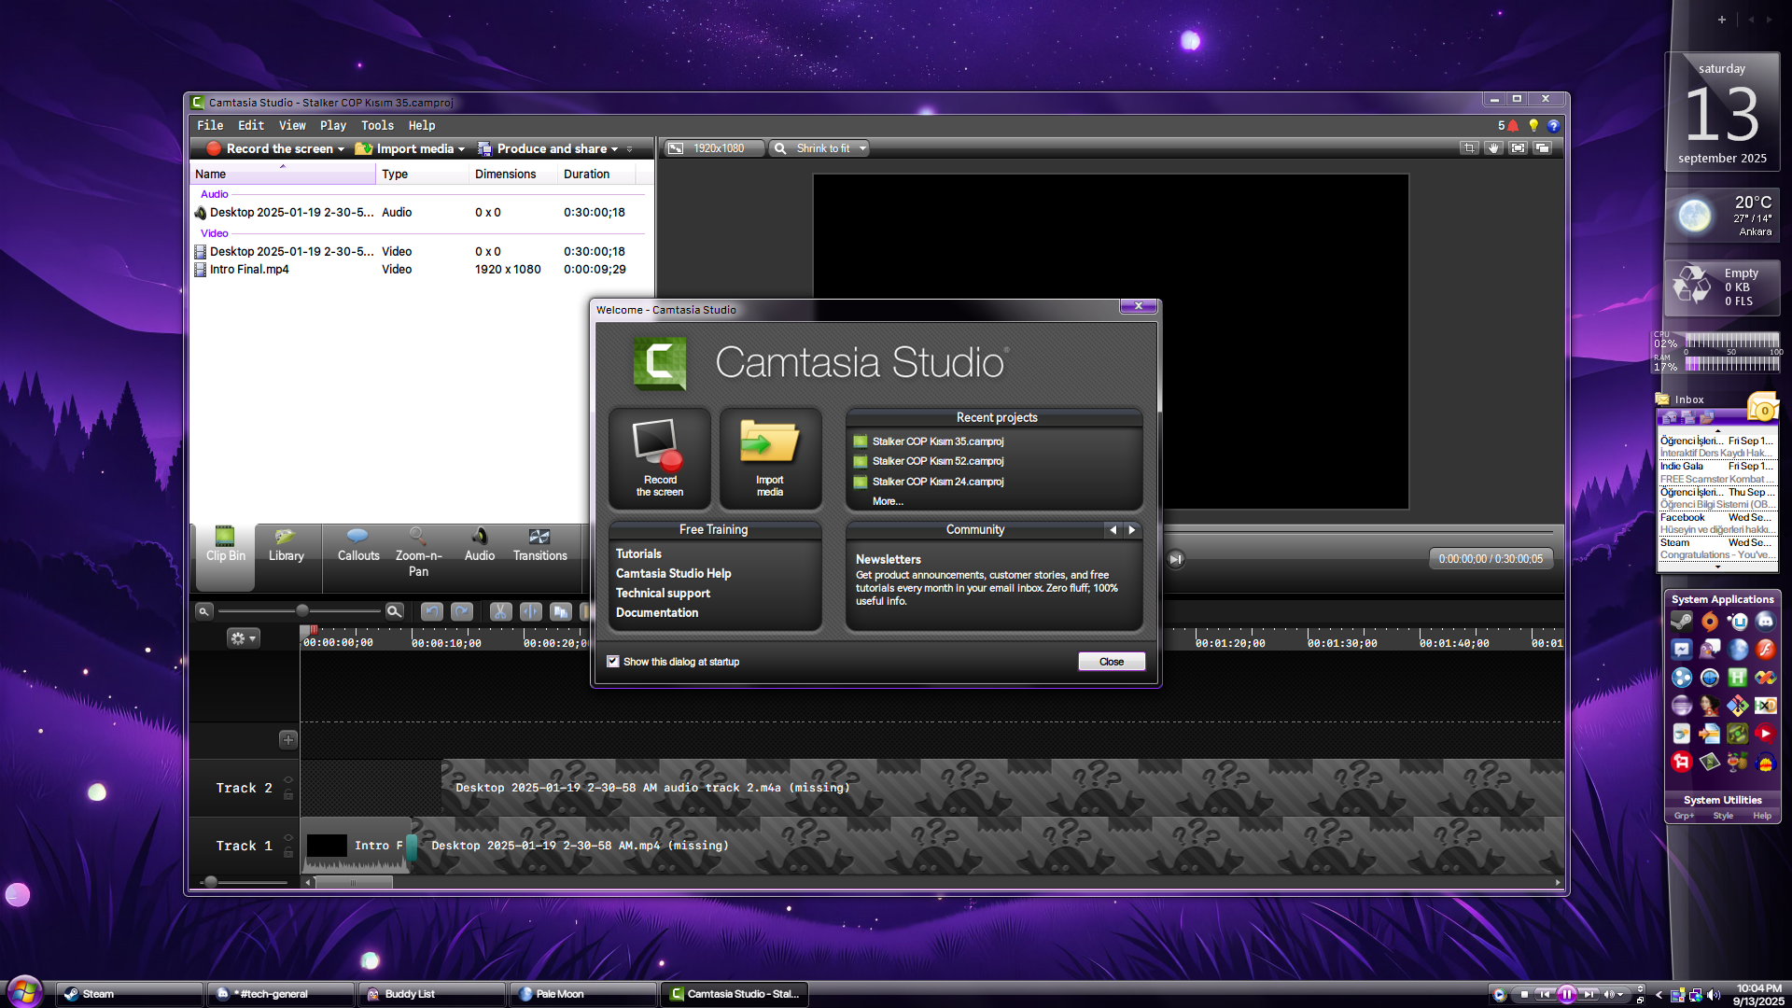Open the 1920x1080 editing dimensions selector
The height and width of the screenshot is (1008, 1792).
(x=714, y=148)
